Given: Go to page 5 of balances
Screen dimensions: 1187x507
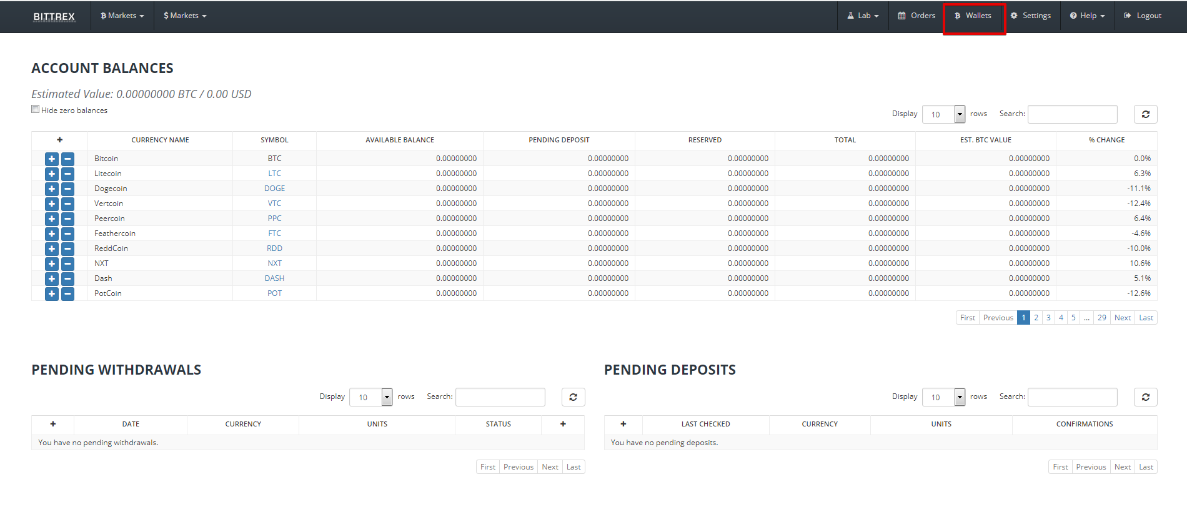Looking at the screenshot, I should tap(1073, 318).
